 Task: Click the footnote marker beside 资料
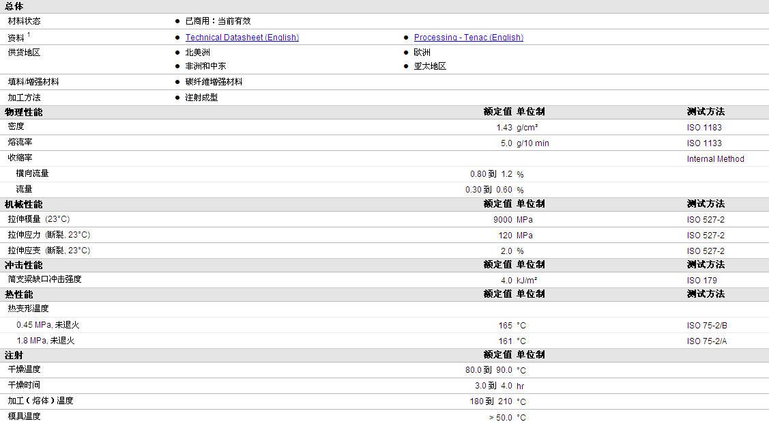[x=29, y=34]
